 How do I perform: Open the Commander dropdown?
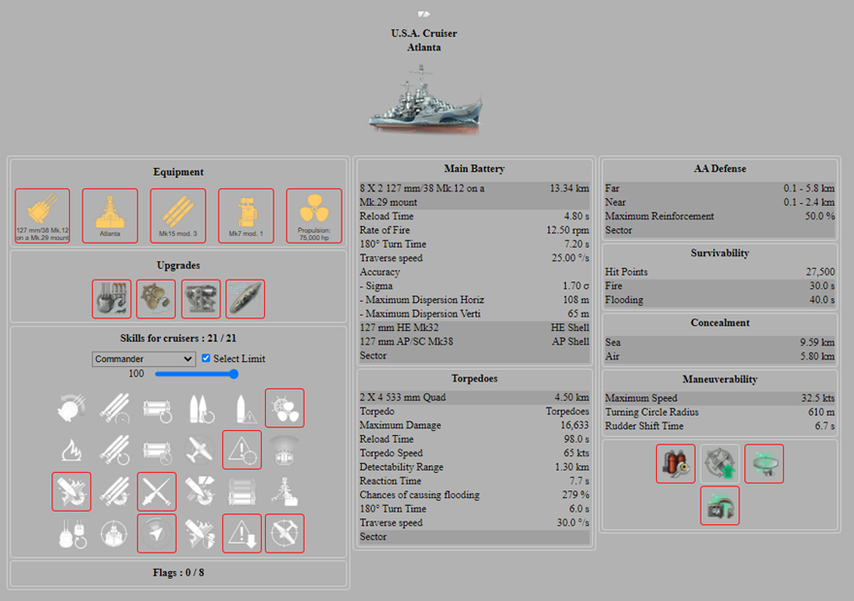tap(145, 358)
